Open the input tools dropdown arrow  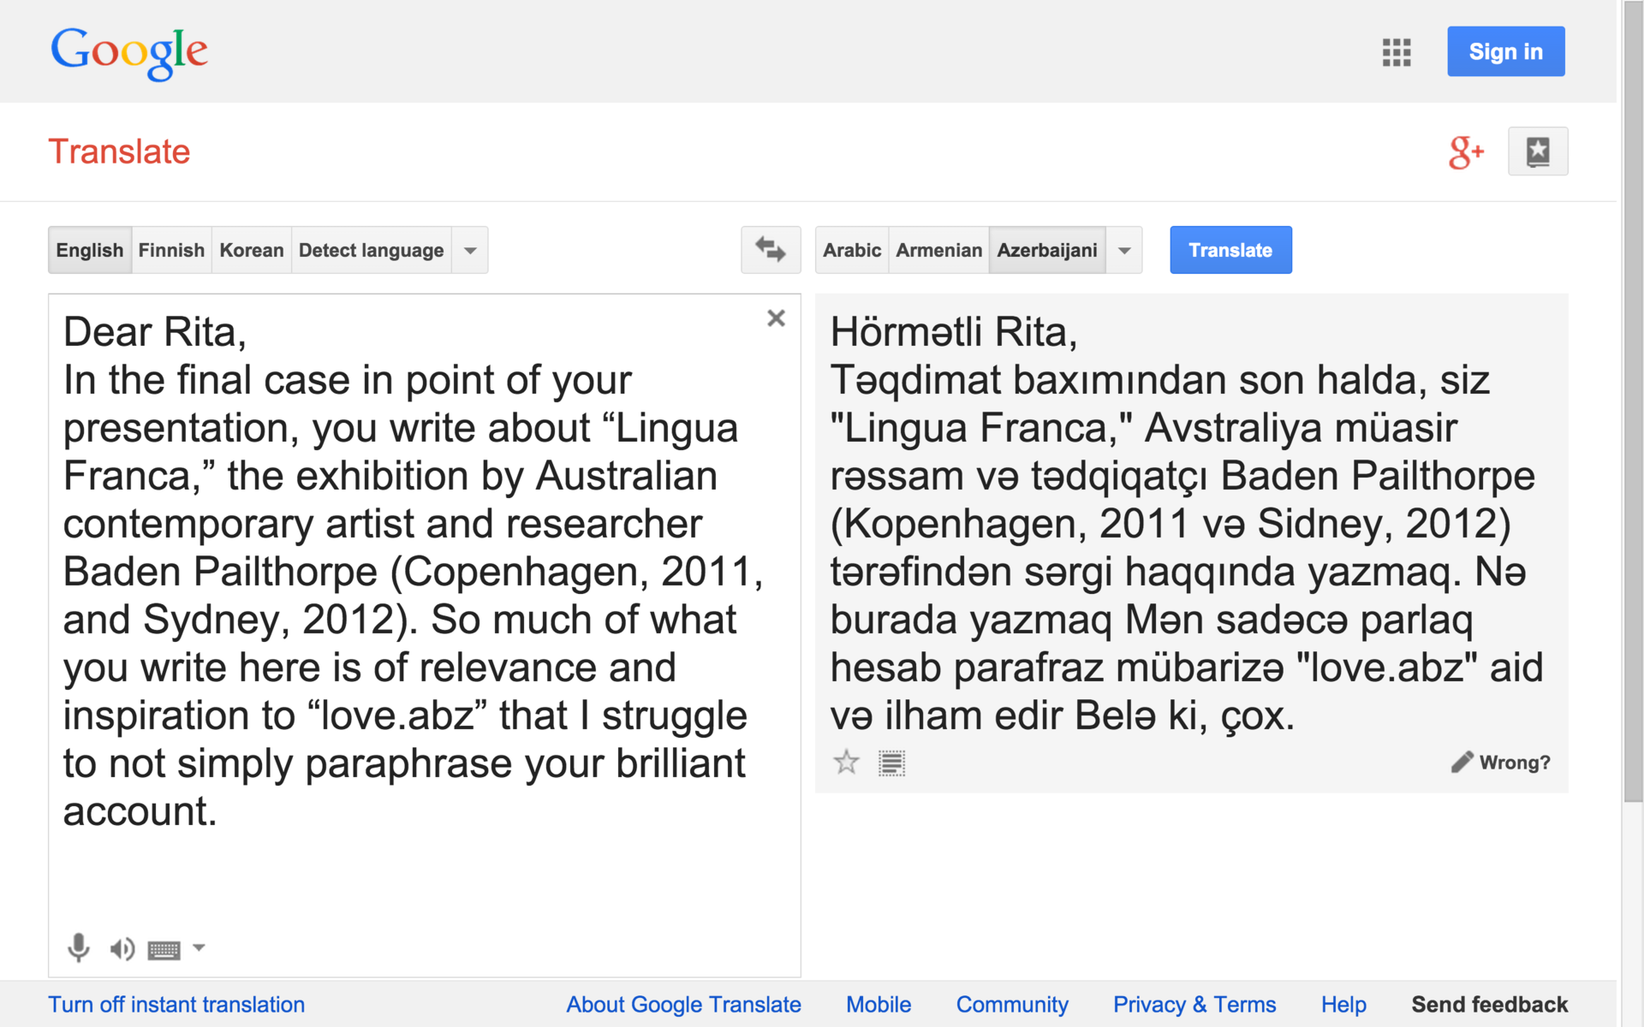[x=199, y=947]
